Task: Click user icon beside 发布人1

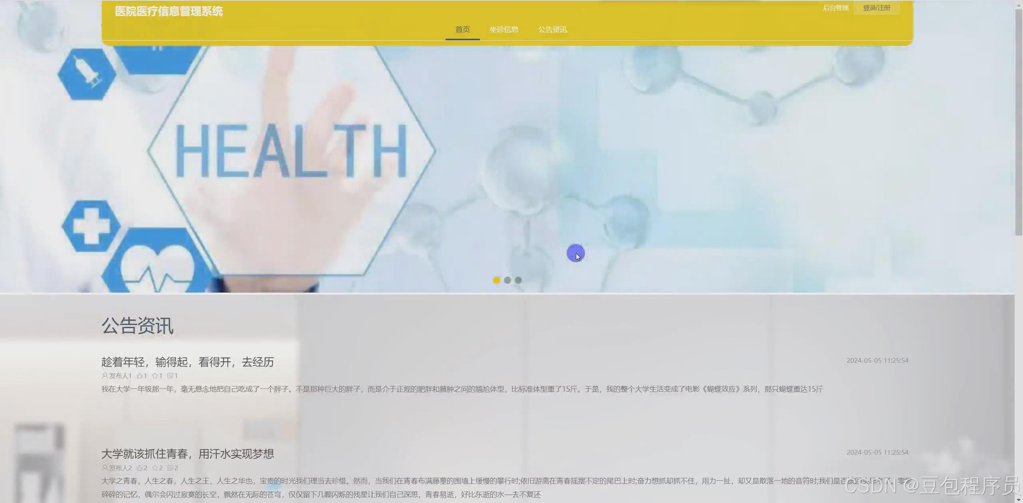Action: tap(105, 376)
